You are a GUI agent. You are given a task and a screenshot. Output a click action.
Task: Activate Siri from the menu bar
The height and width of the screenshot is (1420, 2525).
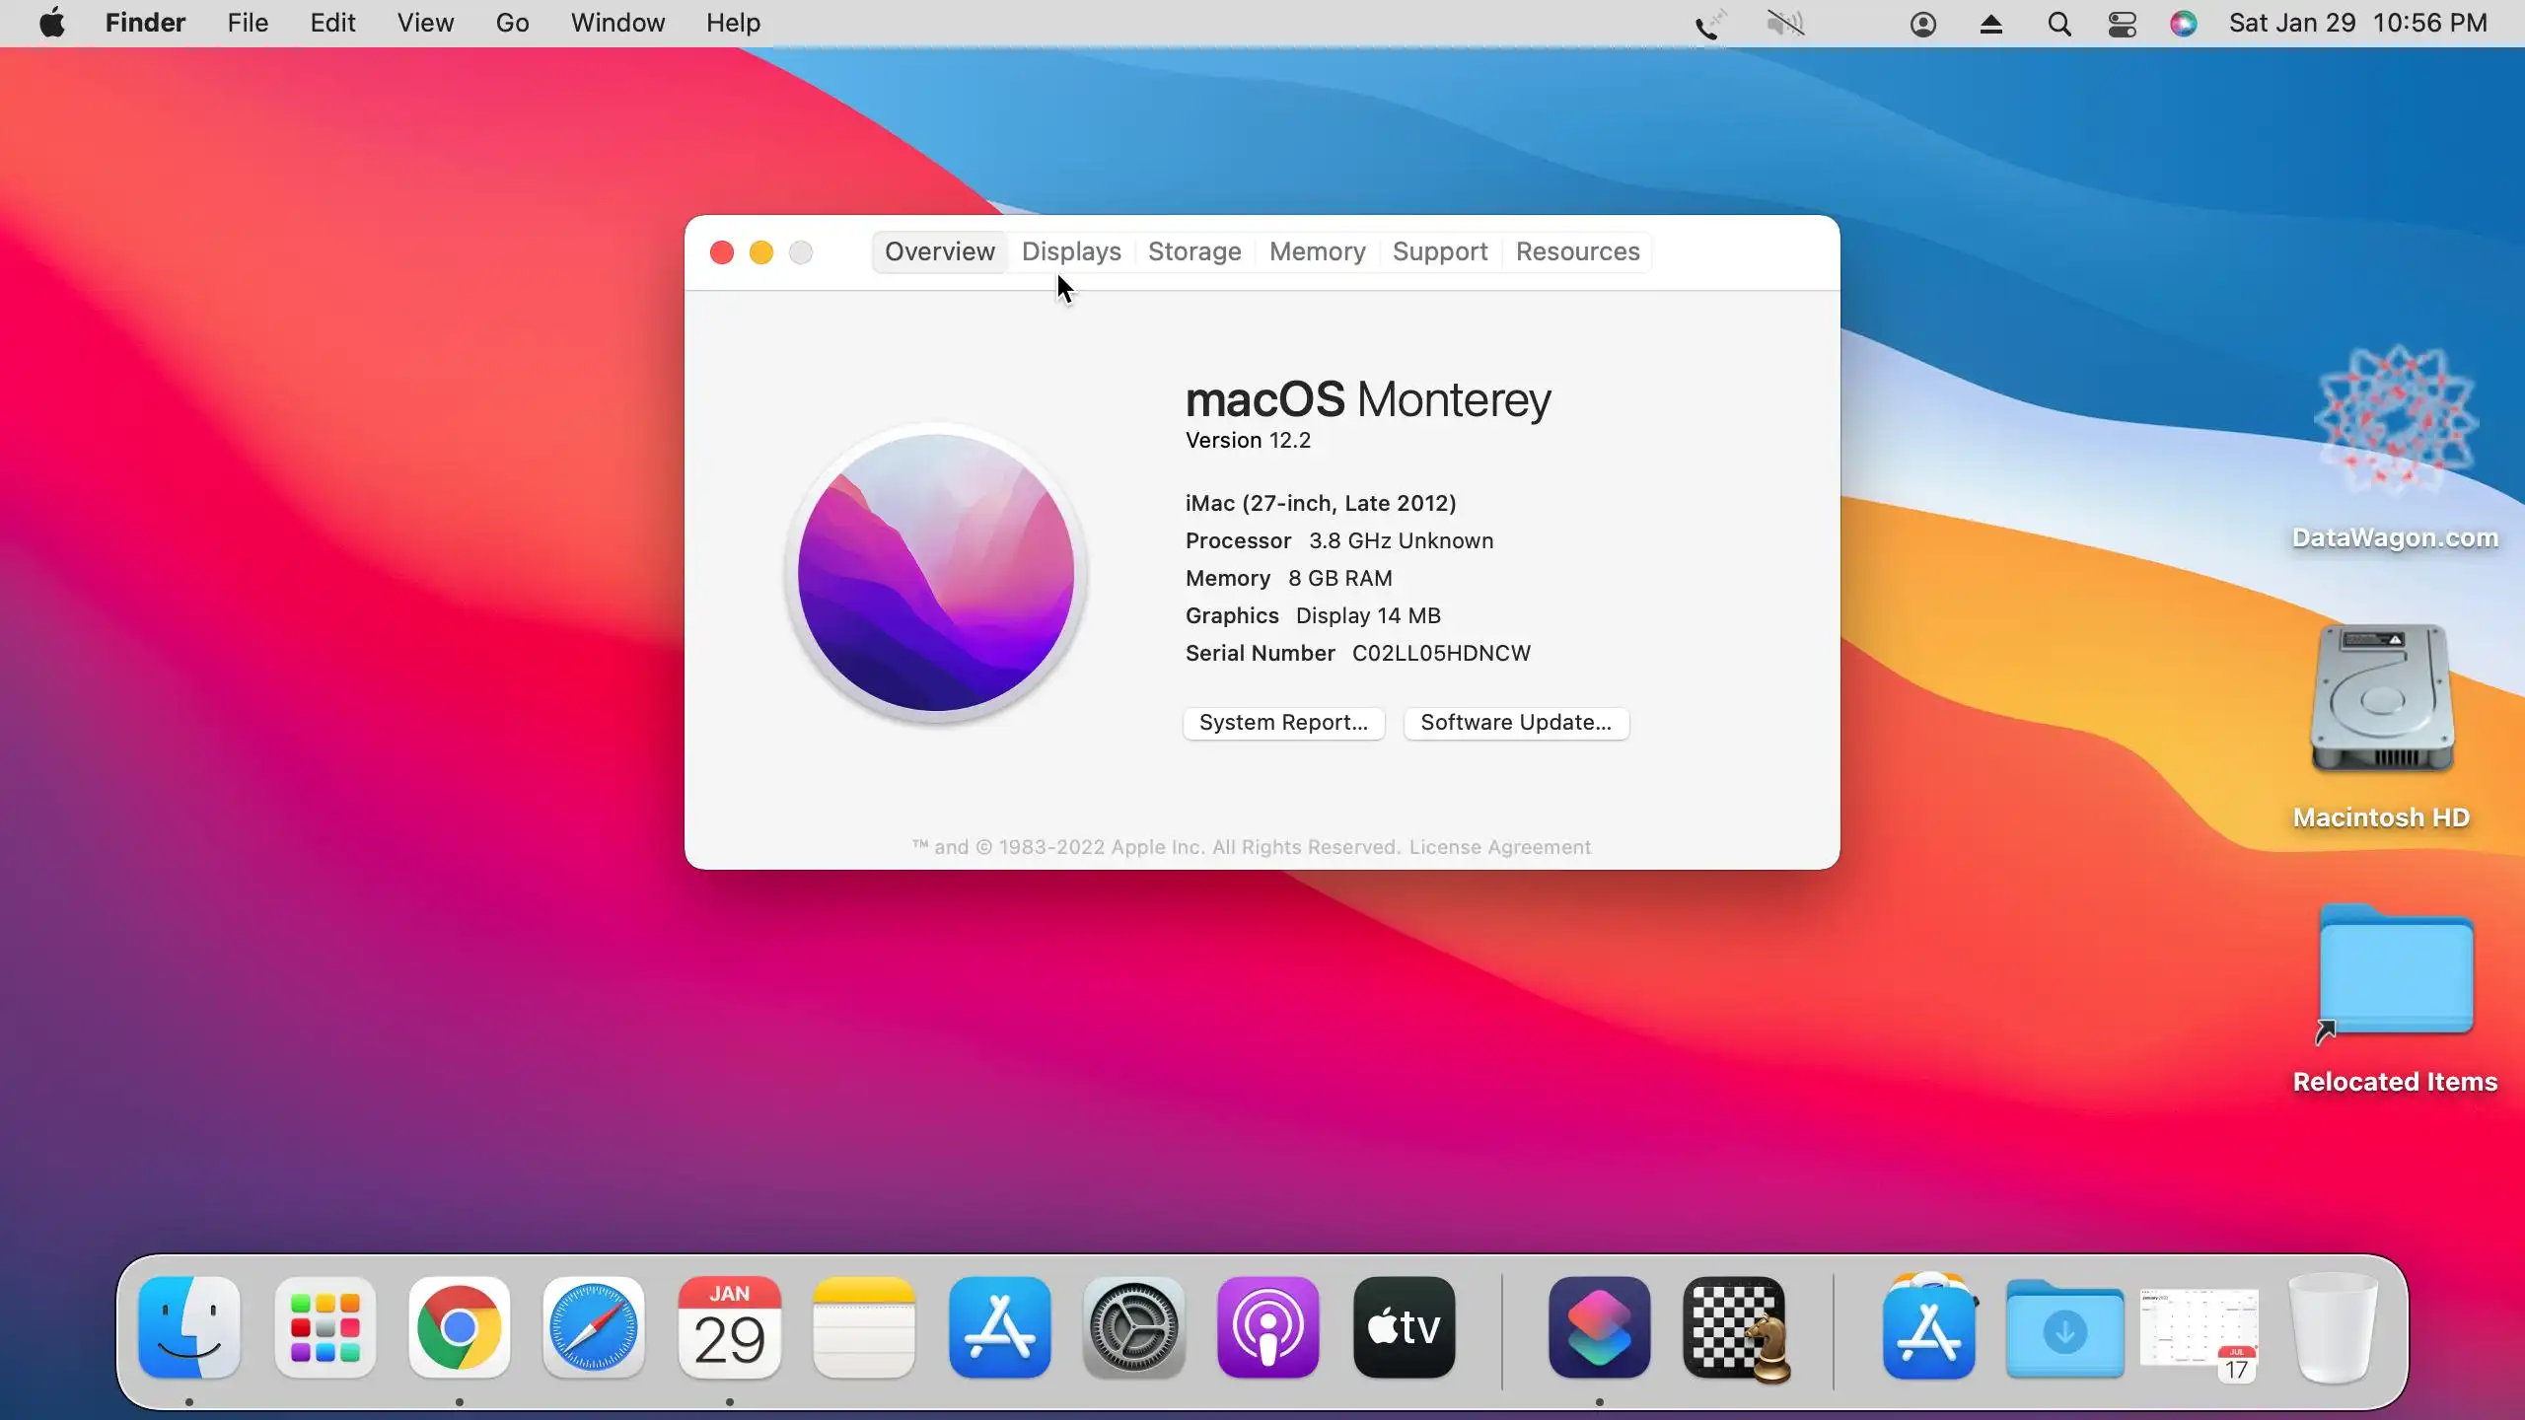click(2183, 24)
